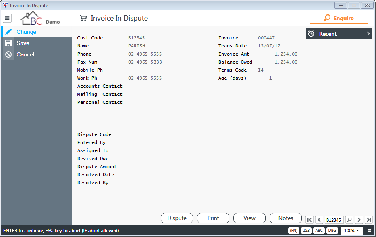Click the Cancel circle-slash icon

point(8,54)
